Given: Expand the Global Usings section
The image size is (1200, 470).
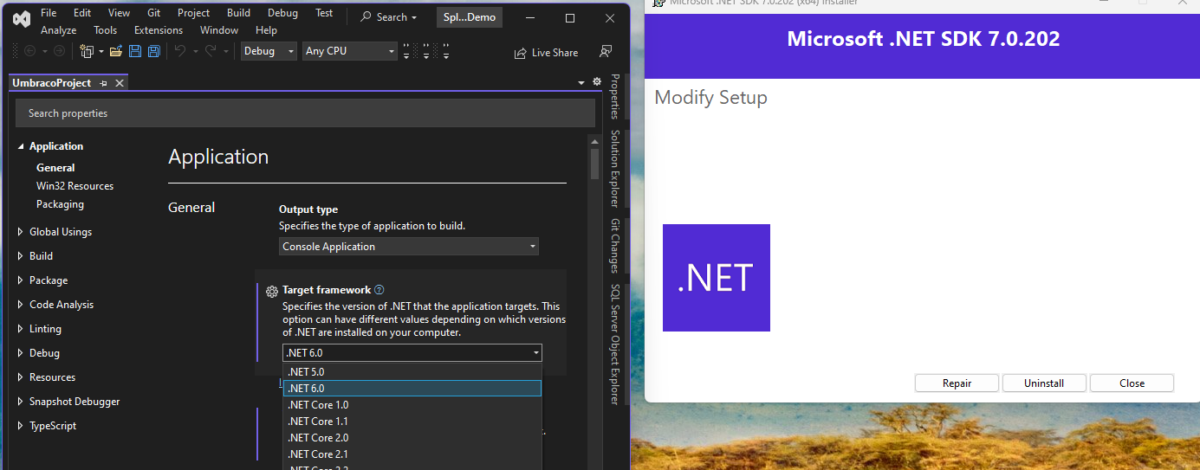Looking at the screenshot, I should pos(21,232).
